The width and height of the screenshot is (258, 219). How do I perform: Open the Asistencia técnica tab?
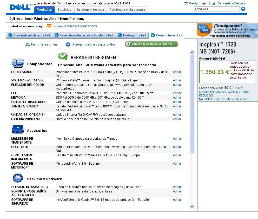pyautogui.click(x=90, y=10)
